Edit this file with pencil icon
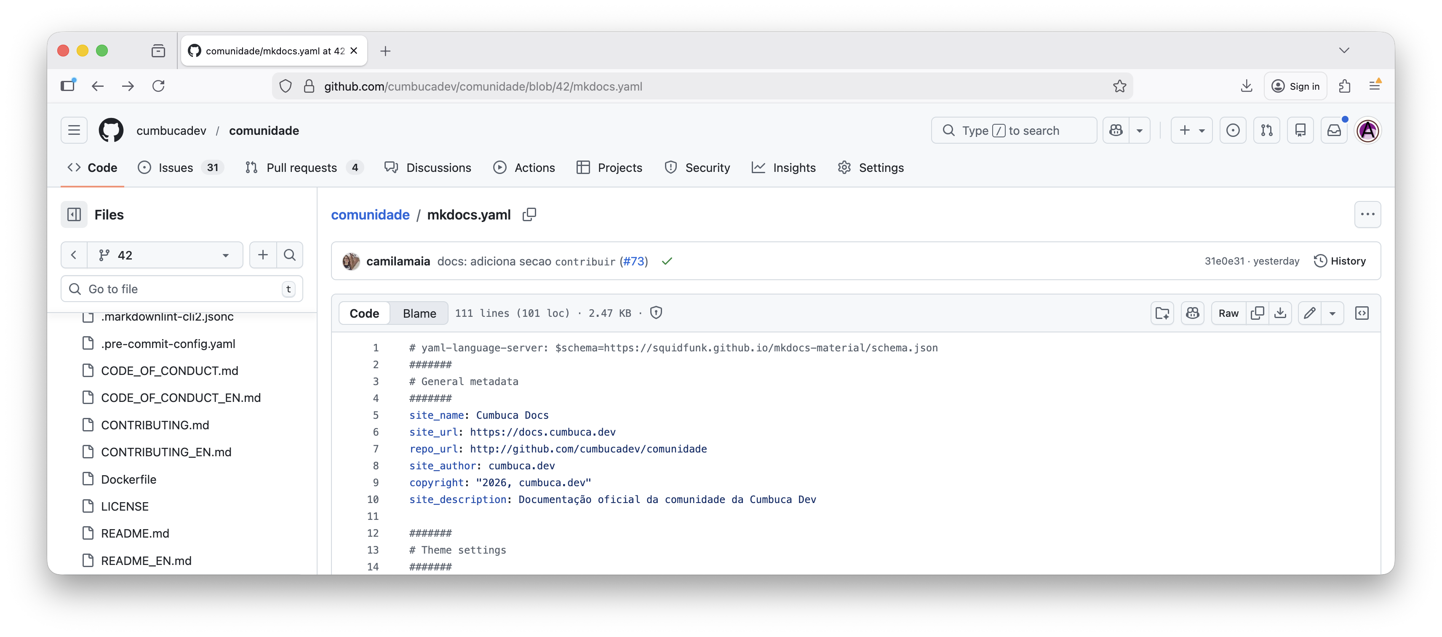 pyautogui.click(x=1309, y=313)
